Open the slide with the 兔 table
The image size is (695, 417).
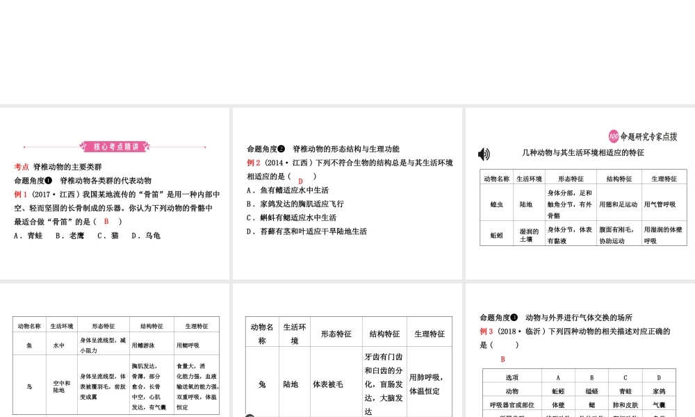point(347,350)
